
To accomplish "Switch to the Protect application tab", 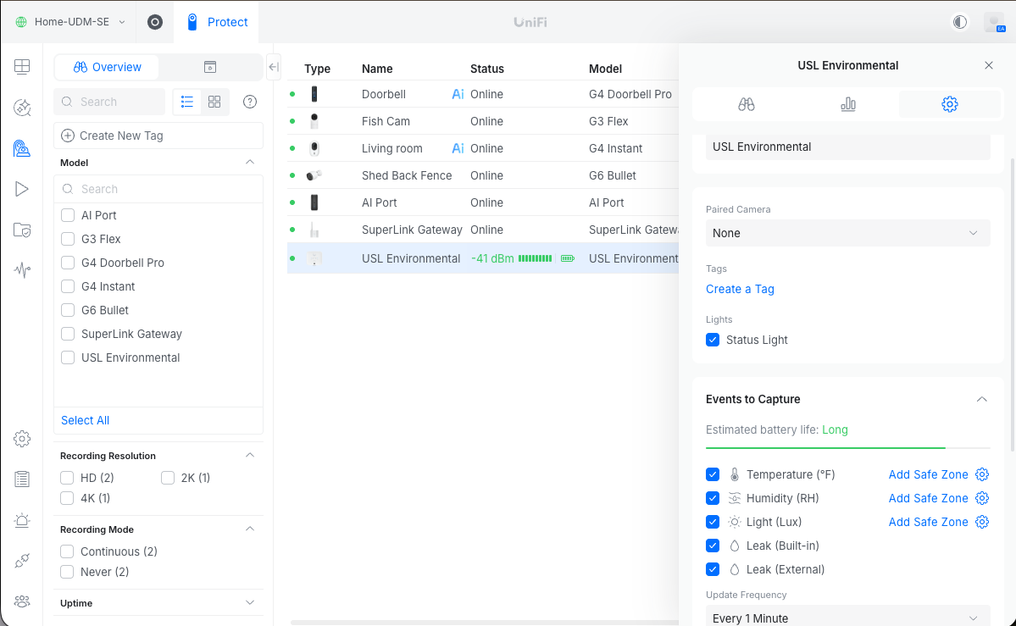I will pos(217,22).
